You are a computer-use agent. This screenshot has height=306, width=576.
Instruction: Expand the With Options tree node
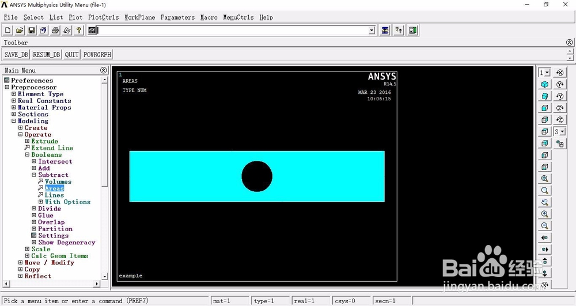pos(41,202)
